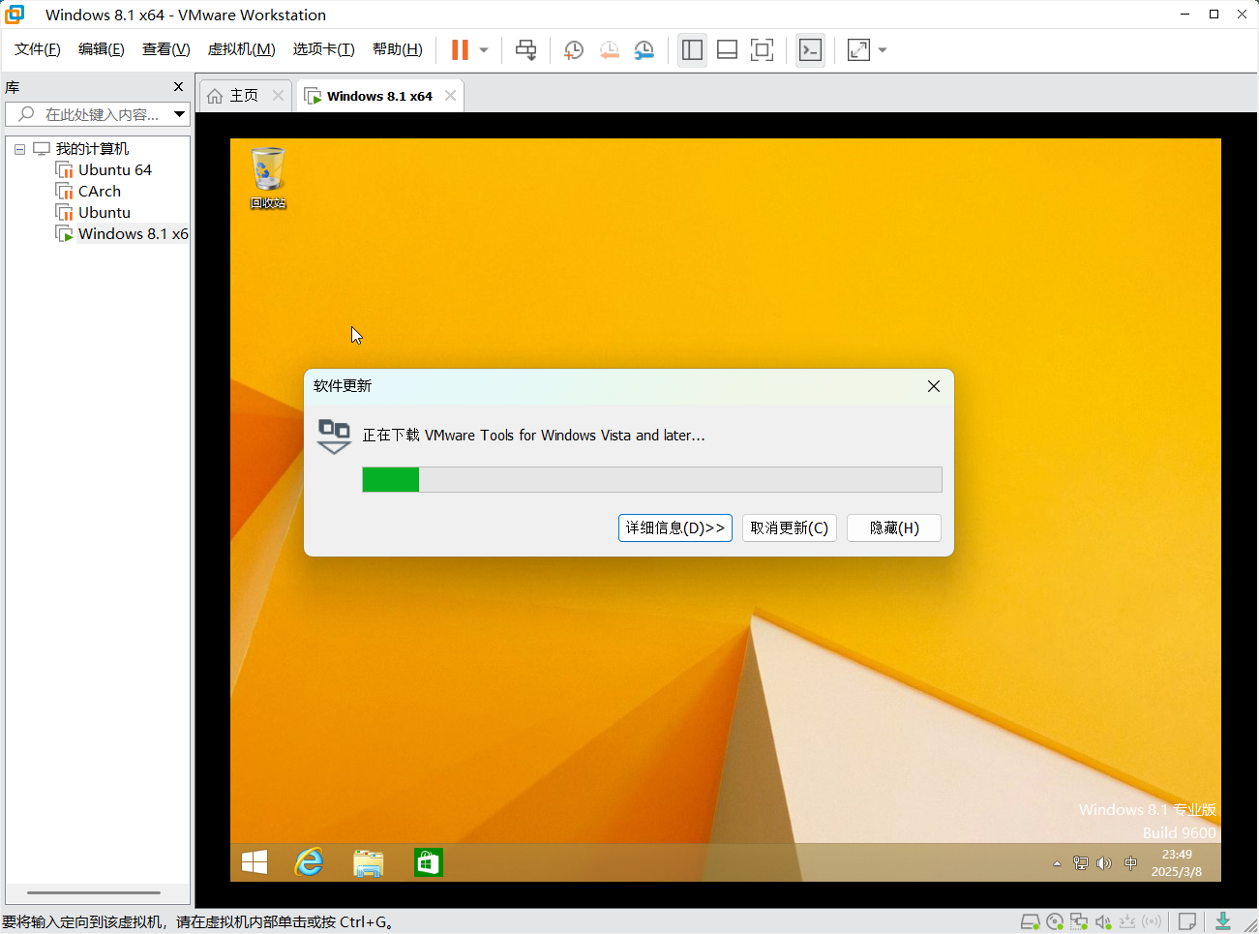Select the CArch virtual machine
1259x934 pixels.
tap(99, 192)
